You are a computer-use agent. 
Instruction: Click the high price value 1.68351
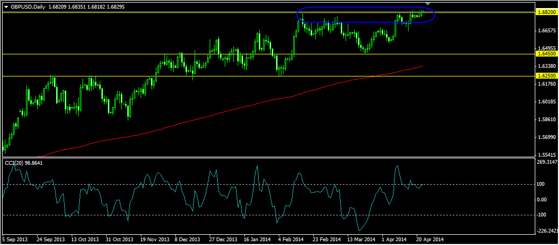coord(77,7)
